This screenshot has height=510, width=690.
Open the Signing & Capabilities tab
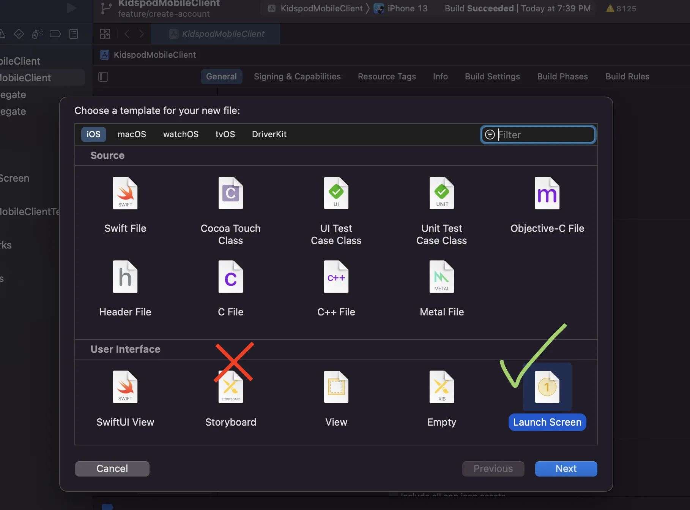[297, 76]
